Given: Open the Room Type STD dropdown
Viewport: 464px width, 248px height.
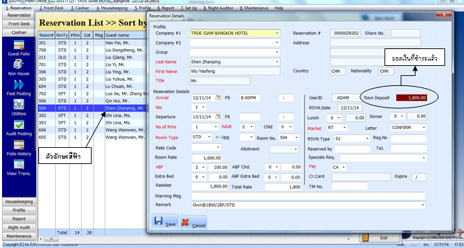Looking at the screenshot, I should pos(209,137).
